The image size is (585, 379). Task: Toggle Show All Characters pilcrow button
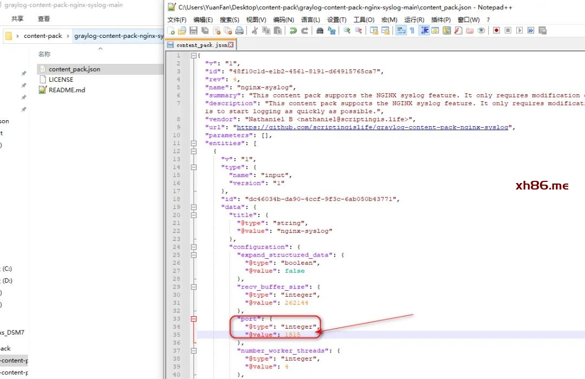click(x=412, y=31)
